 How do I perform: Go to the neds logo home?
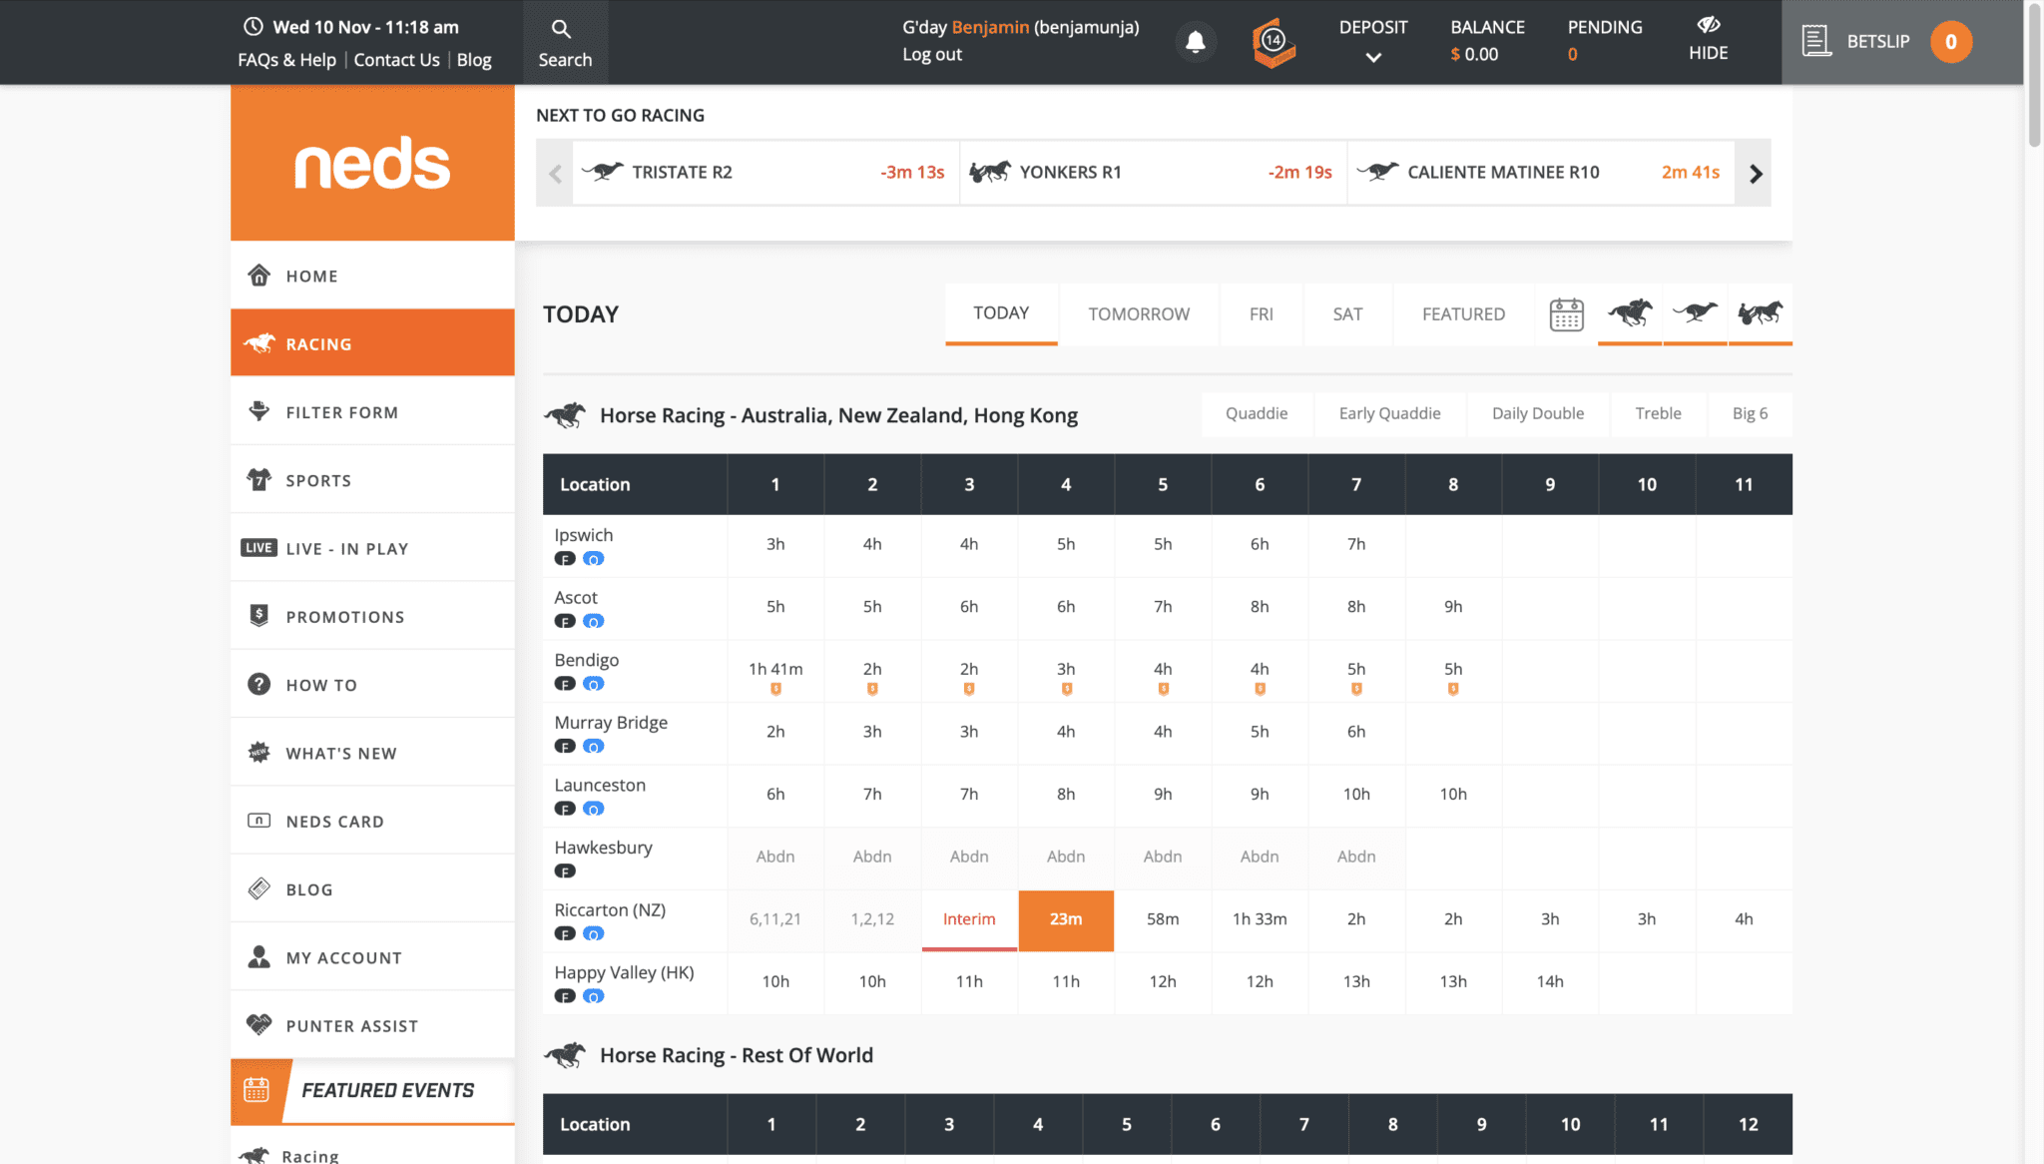[x=372, y=163]
